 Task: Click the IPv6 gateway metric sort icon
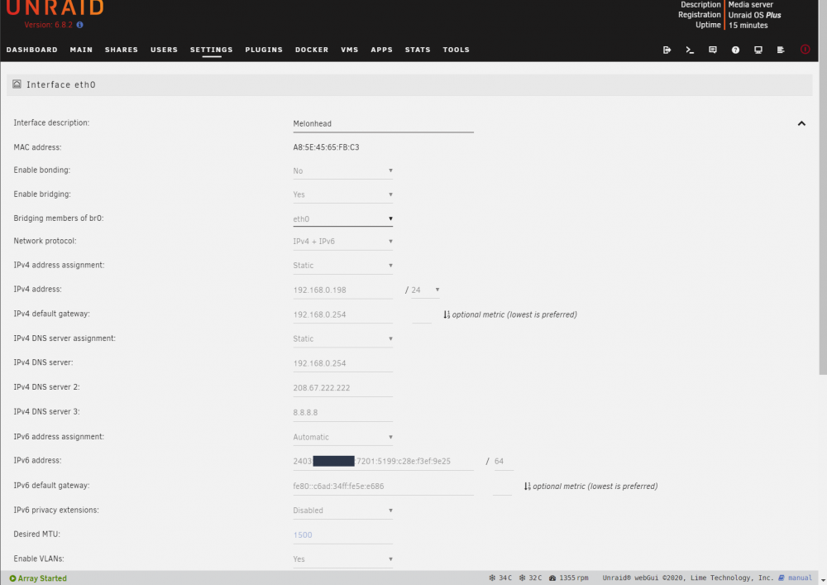point(528,486)
